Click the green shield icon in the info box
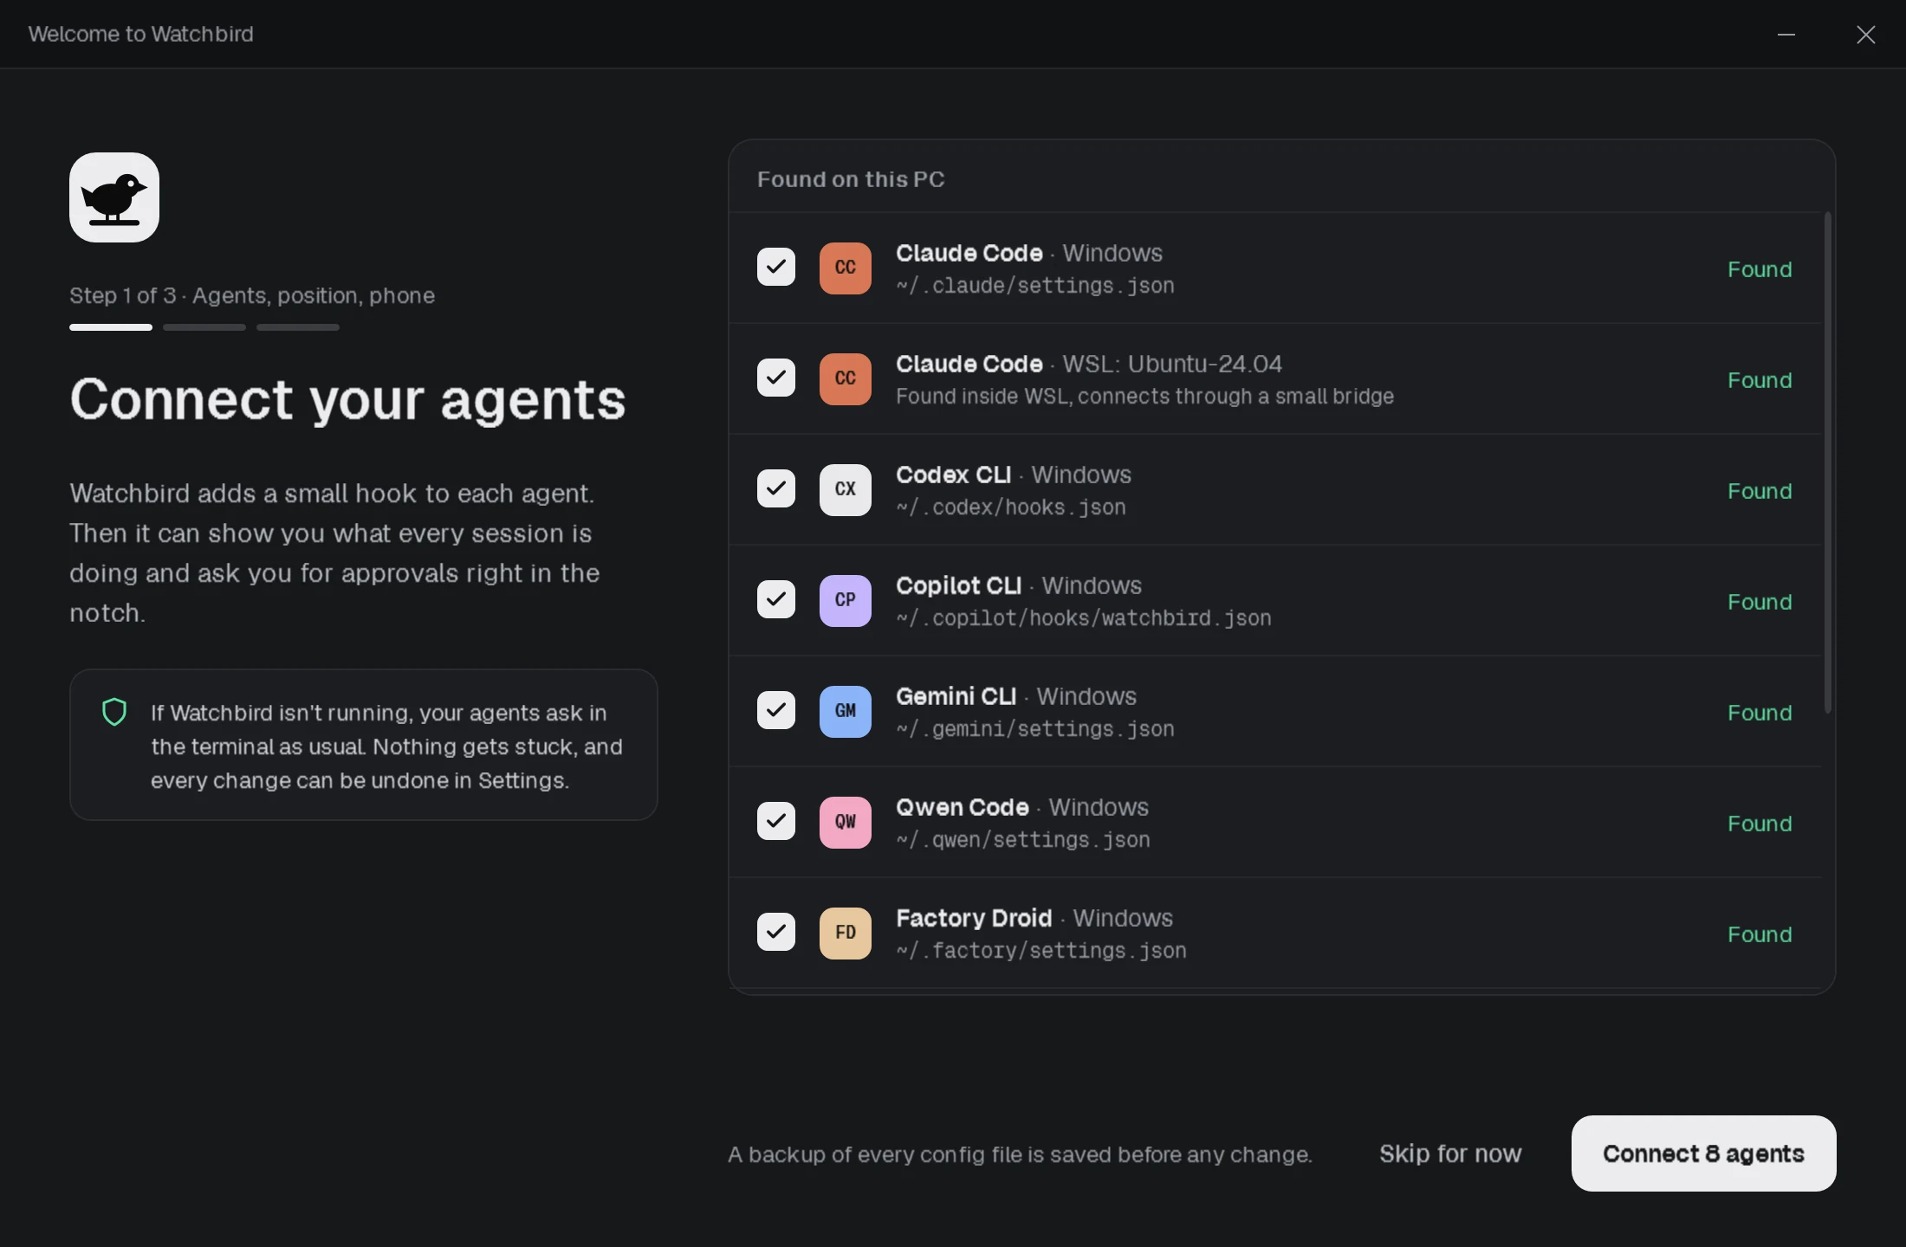This screenshot has height=1247, width=1906. tap(114, 712)
